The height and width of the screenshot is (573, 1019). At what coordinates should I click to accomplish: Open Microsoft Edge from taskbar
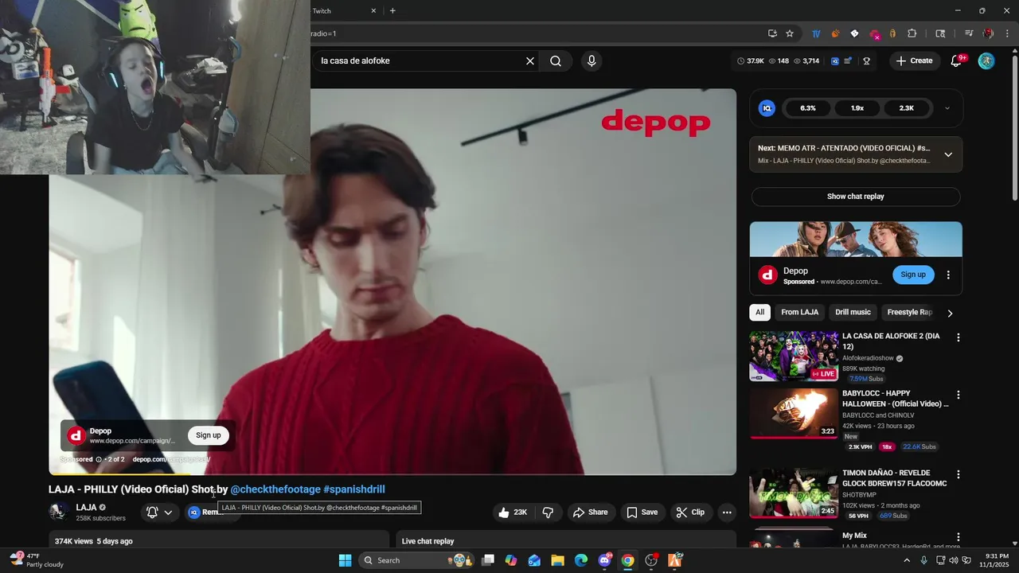coord(581,560)
